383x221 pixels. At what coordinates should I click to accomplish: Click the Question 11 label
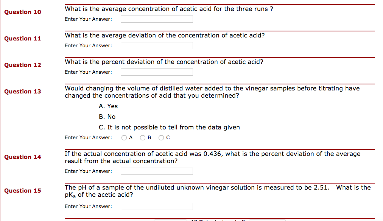22,39
